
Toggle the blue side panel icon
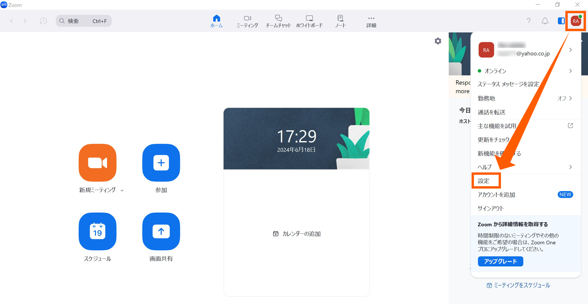[561, 21]
